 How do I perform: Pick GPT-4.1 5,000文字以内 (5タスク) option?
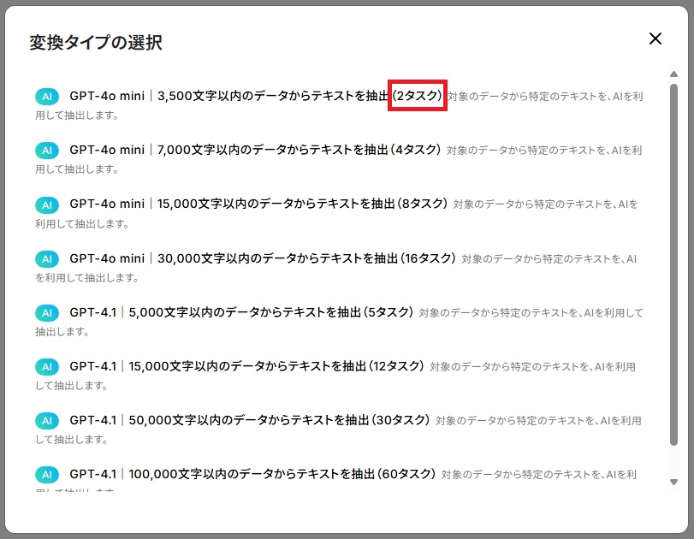(340, 322)
